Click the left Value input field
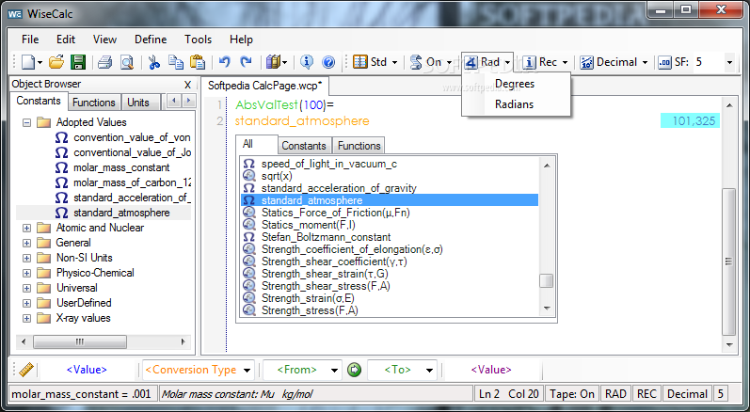Screen dimensions: 750x412 [x=87, y=370]
